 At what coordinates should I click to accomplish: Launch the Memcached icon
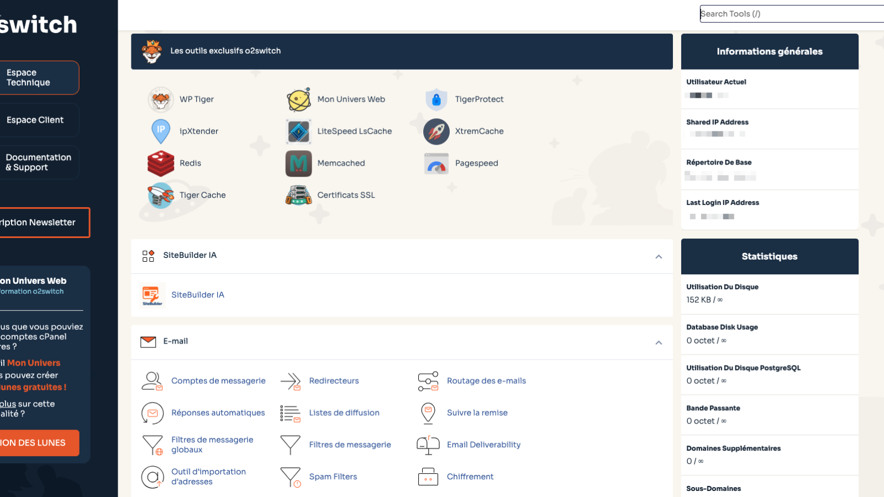coord(298,163)
